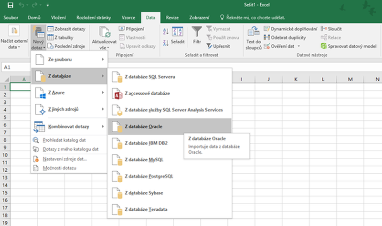382x226 pixels.
Task: Select column header M
Action: [x=350, y=79]
